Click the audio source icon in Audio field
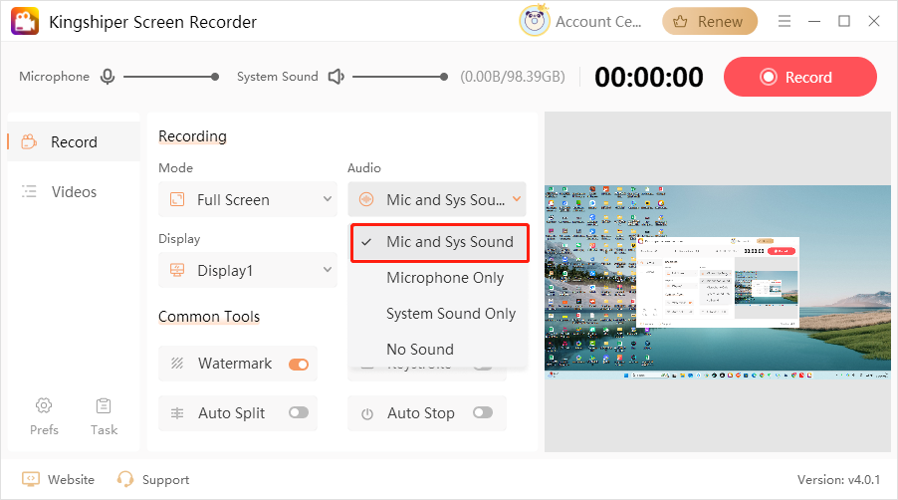Image resolution: width=898 pixels, height=500 pixels. click(x=366, y=199)
